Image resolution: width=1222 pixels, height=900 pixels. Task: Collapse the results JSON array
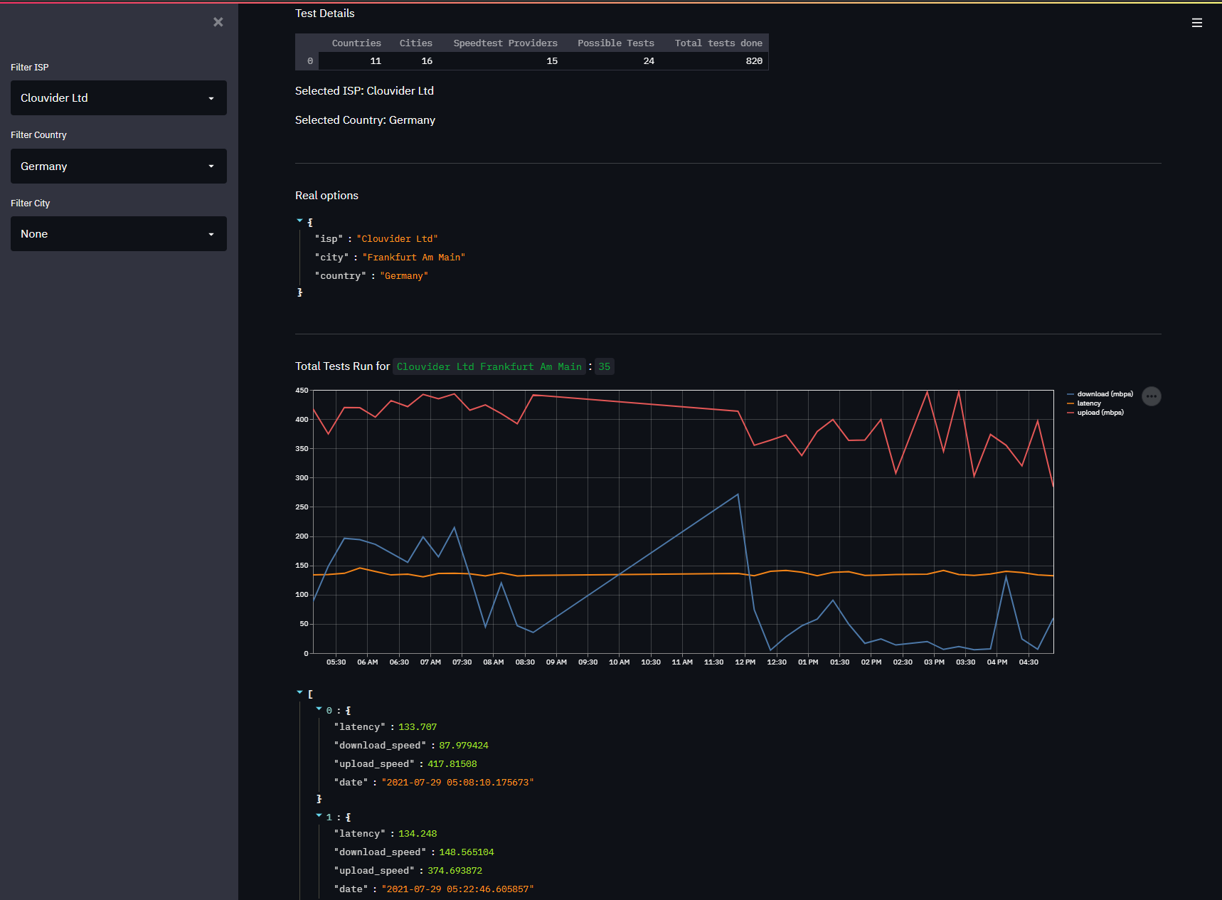tap(300, 692)
